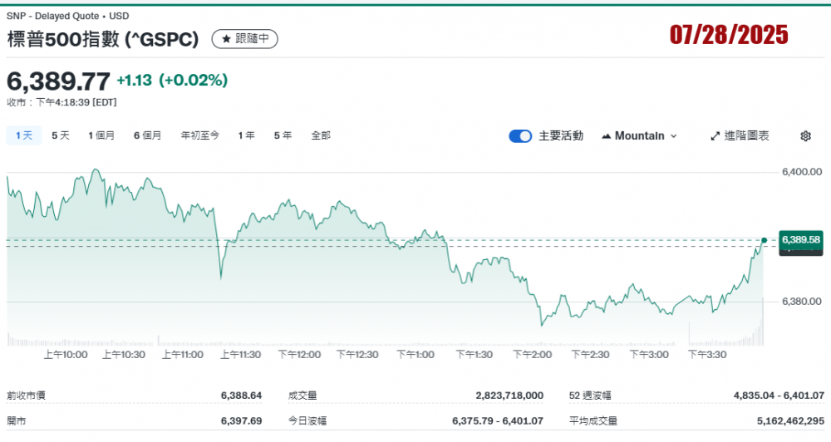Select the 1天 time range tab
The width and height of the screenshot is (831, 442).
point(23,135)
